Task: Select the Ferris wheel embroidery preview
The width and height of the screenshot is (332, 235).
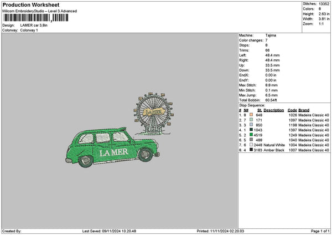Action: (154, 114)
